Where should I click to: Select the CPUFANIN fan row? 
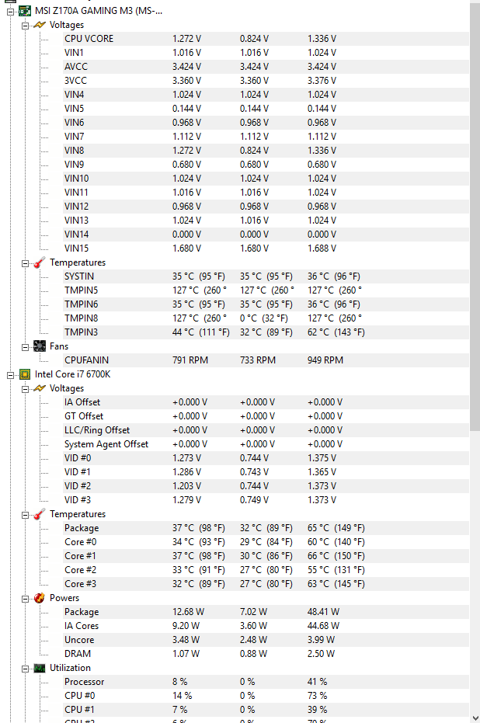(x=266, y=360)
